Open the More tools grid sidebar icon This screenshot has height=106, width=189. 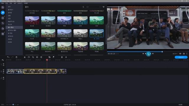click(3, 34)
